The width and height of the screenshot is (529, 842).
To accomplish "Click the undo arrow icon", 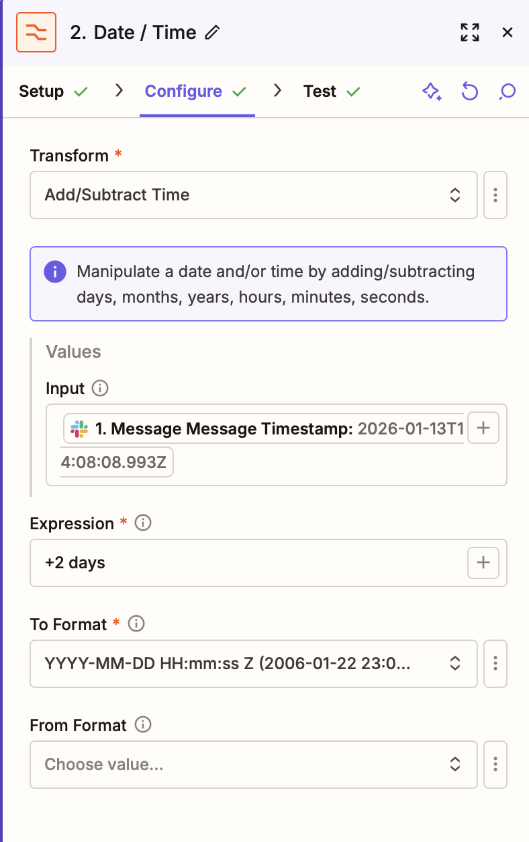I will tap(470, 91).
